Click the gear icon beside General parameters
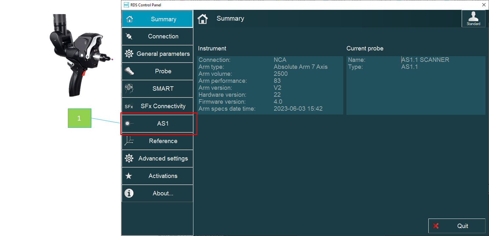 (129, 54)
